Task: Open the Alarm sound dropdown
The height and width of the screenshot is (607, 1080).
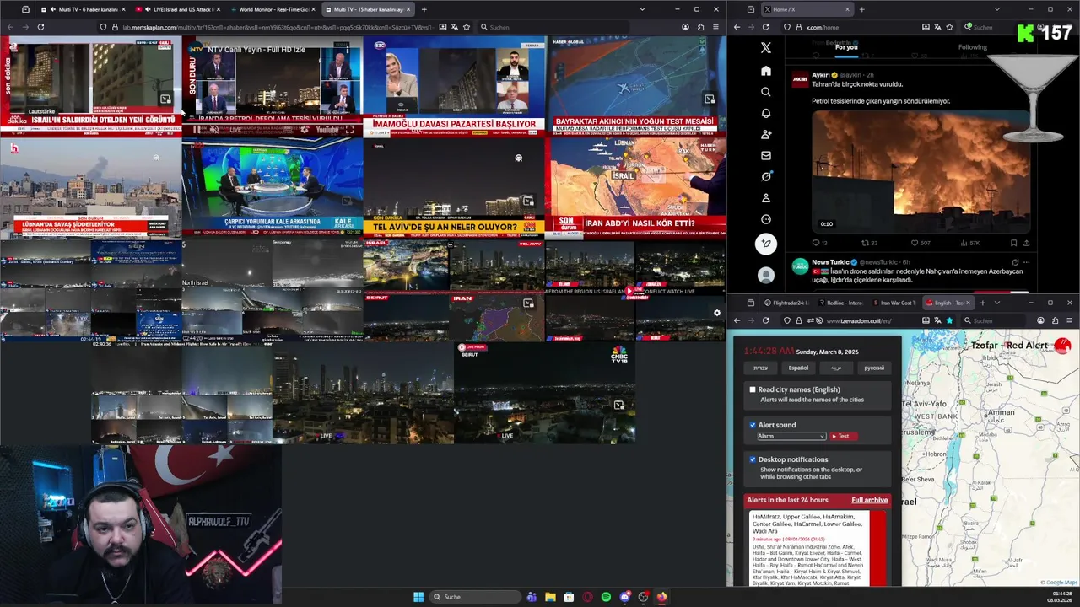Action: 791,436
